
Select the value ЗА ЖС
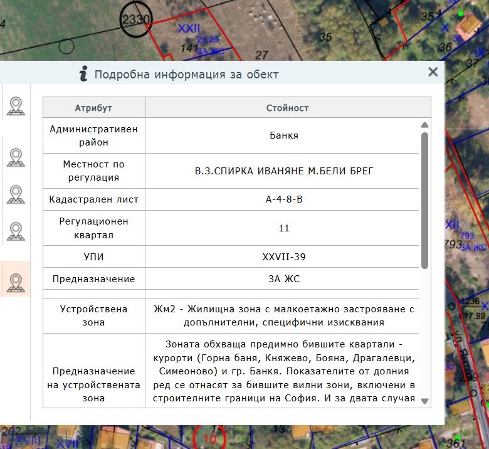(x=284, y=278)
